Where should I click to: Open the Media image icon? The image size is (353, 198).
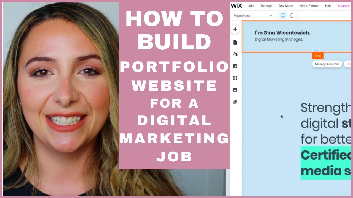pos(235,90)
